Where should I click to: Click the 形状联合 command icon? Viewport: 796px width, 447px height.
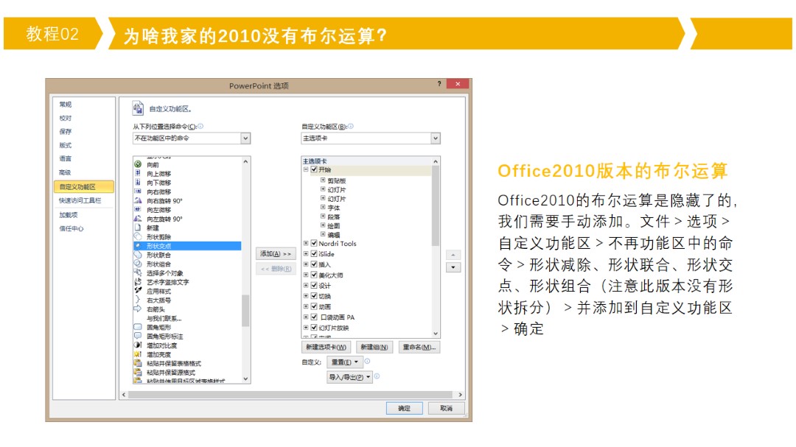(x=138, y=255)
